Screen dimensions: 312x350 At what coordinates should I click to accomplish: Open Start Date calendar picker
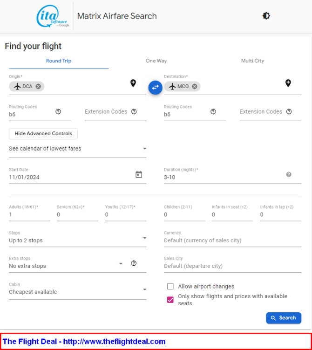(139, 174)
